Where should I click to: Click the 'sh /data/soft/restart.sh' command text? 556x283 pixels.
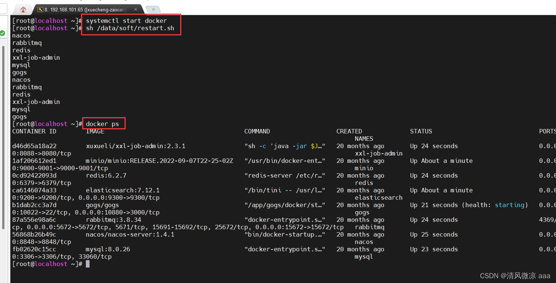coord(130,28)
